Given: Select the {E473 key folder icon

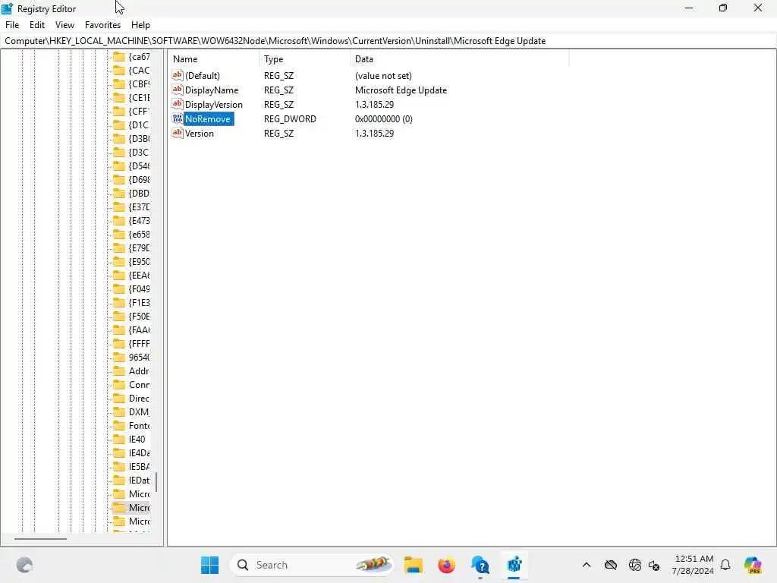Looking at the screenshot, I should pos(119,221).
